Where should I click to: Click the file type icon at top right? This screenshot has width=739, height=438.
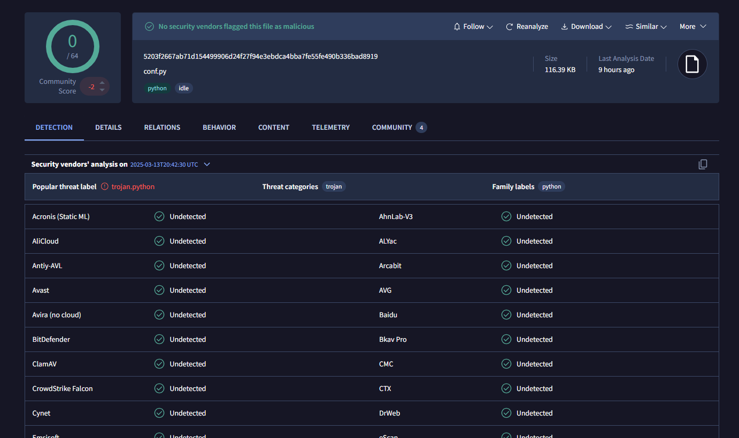coord(692,64)
